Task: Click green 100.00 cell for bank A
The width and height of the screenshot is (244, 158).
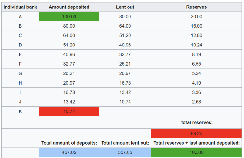Action: (69, 17)
